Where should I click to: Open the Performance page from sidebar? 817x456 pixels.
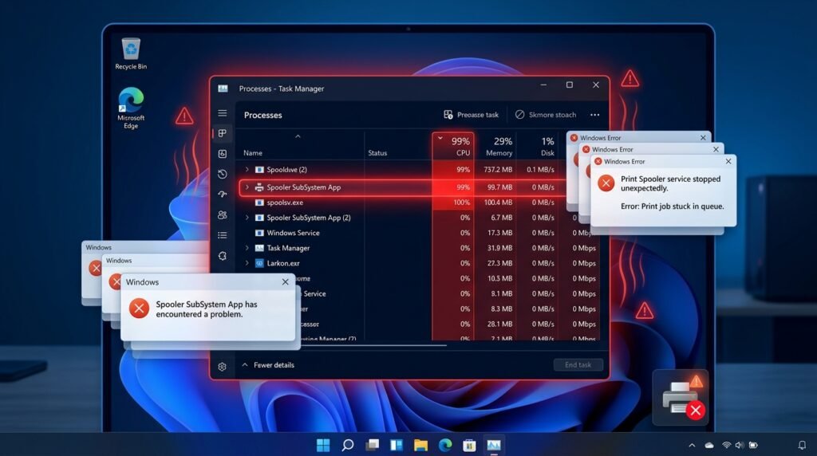(x=223, y=154)
